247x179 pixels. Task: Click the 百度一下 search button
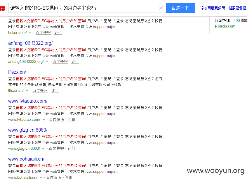click(x=180, y=8)
